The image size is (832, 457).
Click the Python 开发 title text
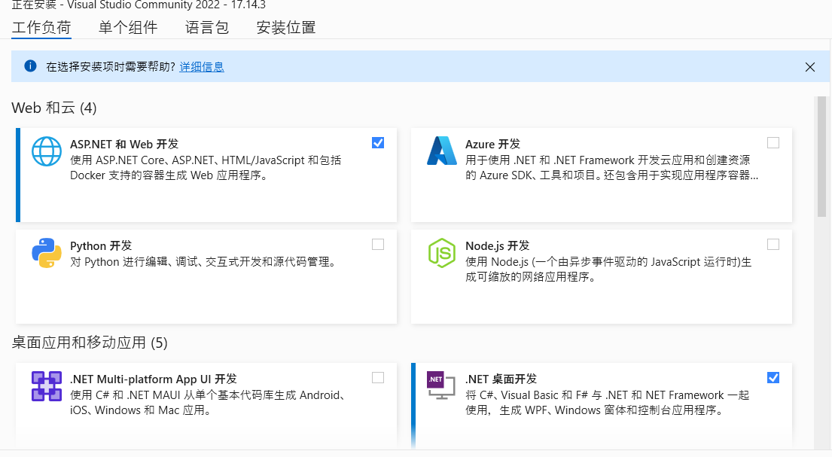point(101,245)
